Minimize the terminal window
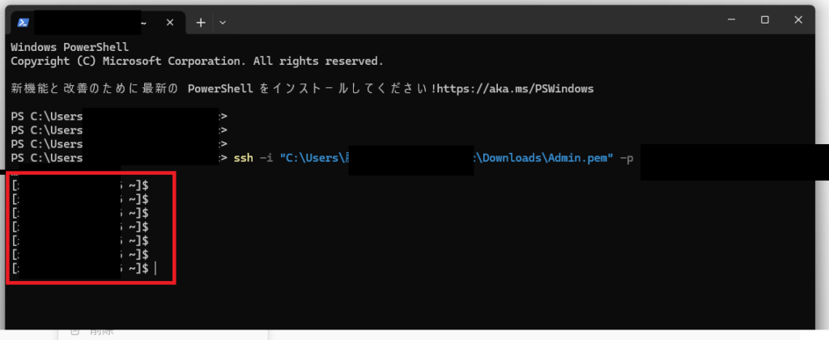Viewport: 829px width, 340px height. click(x=731, y=19)
